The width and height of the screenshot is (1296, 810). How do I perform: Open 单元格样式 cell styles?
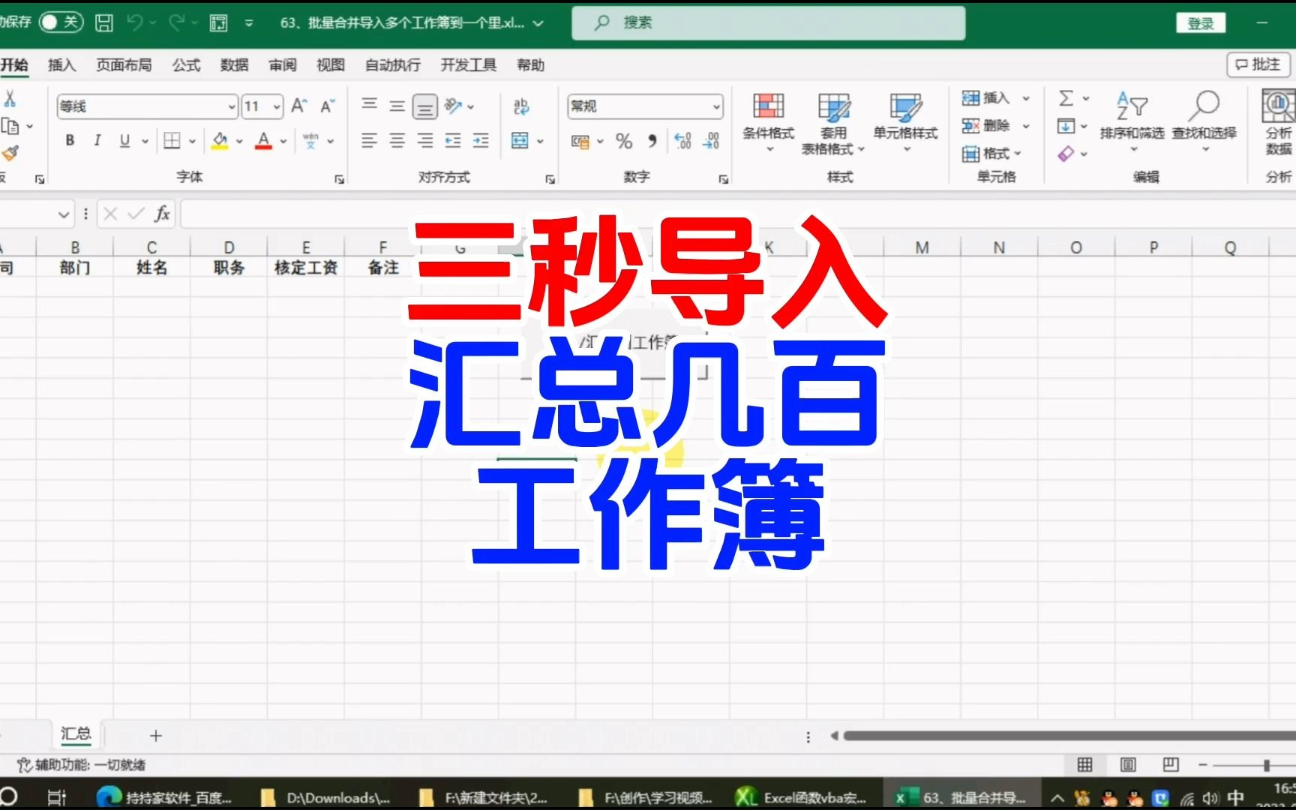click(x=905, y=122)
